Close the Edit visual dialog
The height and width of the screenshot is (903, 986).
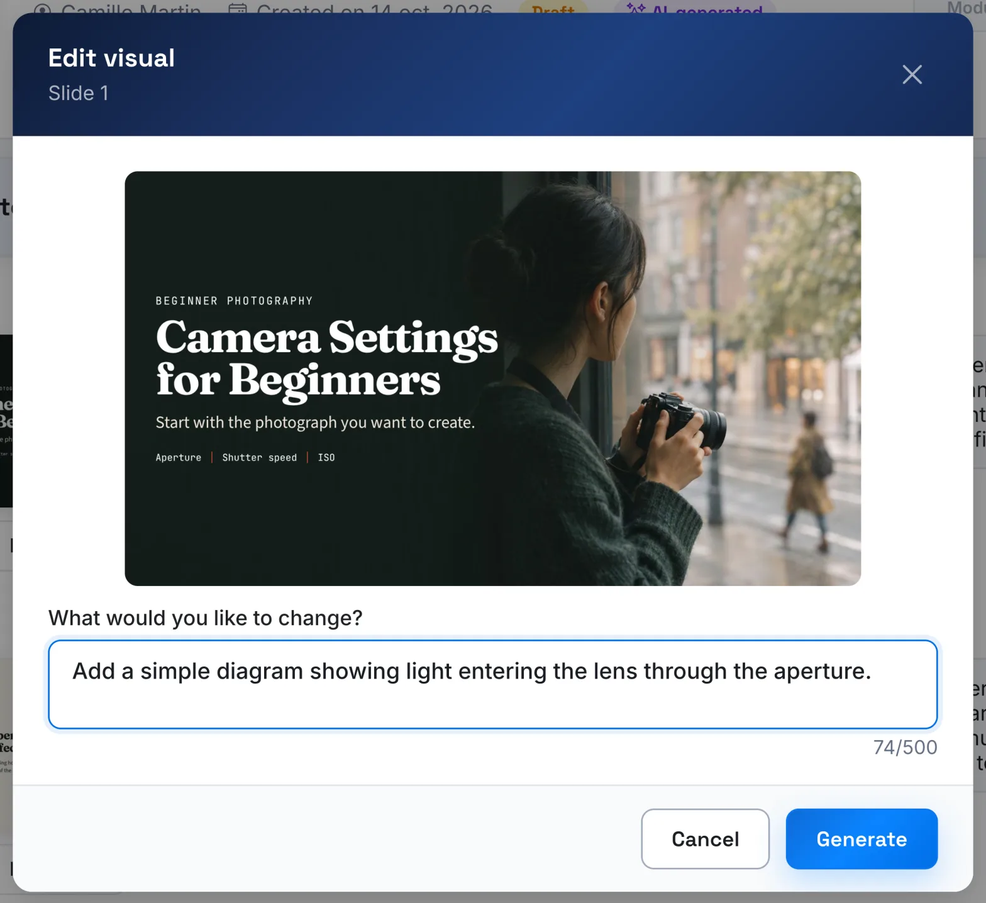(912, 75)
